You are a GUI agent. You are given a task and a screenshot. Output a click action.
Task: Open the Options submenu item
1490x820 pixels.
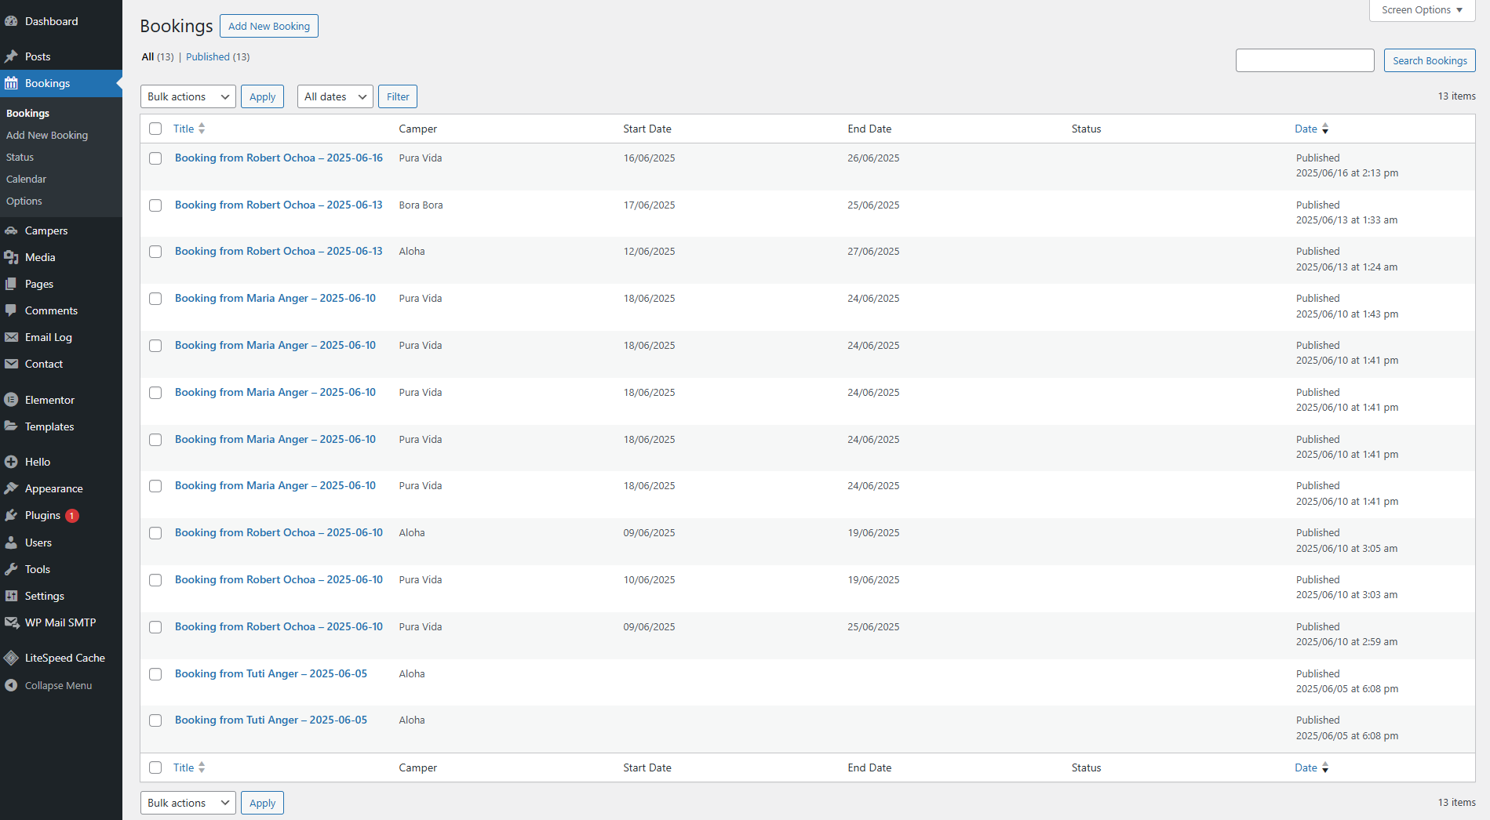pyautogui.click(x=24, y=201)
